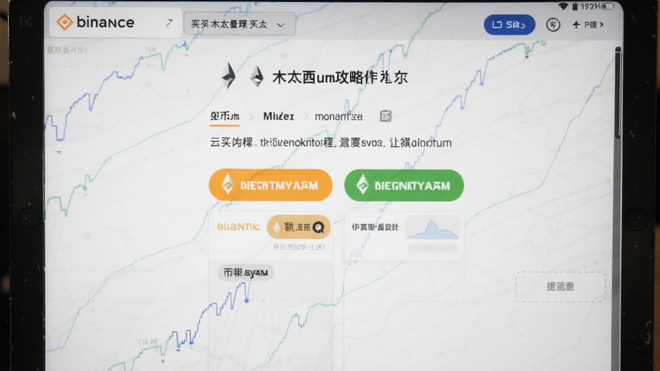Click the blue button in top bar

coord(509,25)
